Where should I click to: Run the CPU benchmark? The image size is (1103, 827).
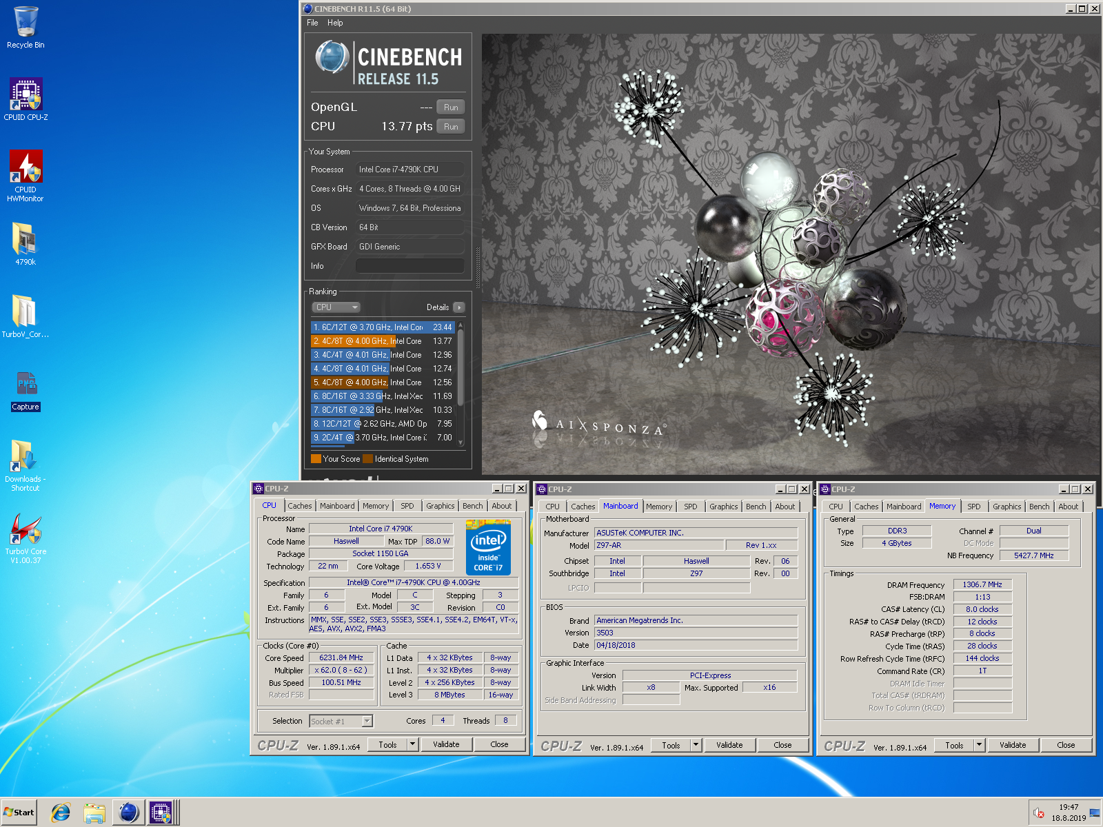pos(451,127)
